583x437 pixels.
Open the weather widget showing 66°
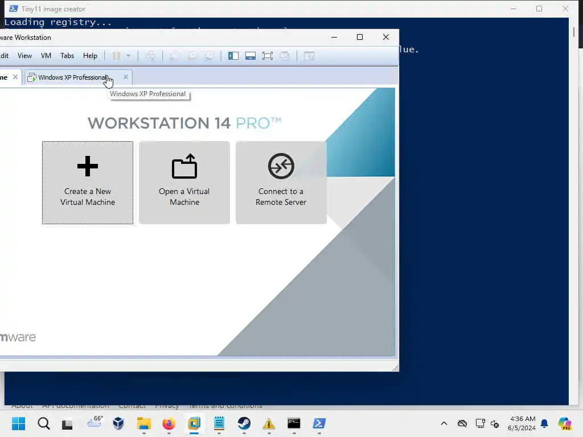pyautogui.click(x=94, y=422)
